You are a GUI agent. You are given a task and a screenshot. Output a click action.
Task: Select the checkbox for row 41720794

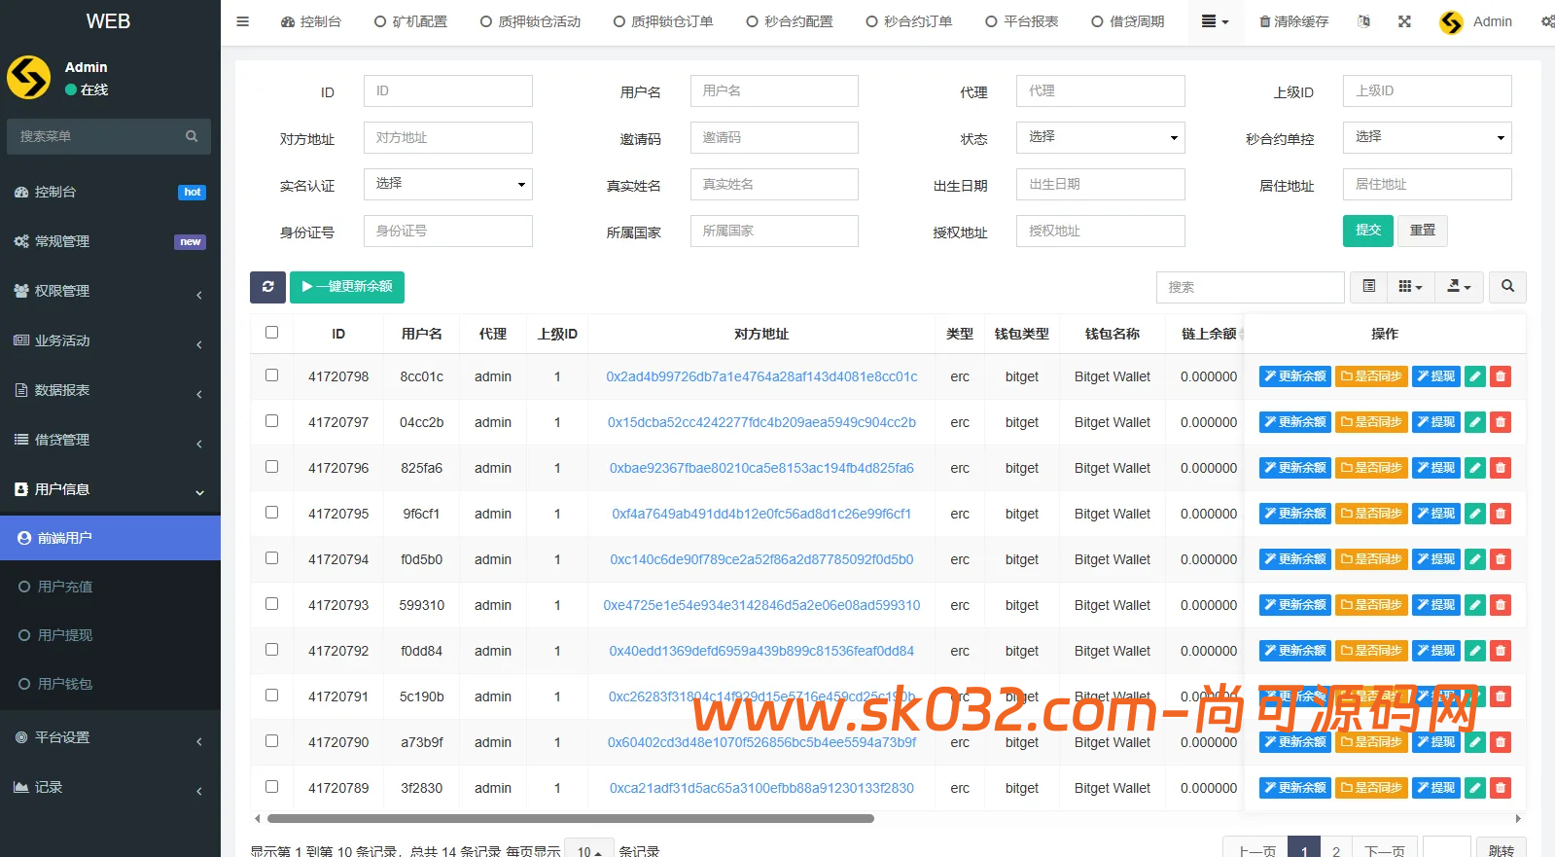pyautogui.click(x=272, y=558)
